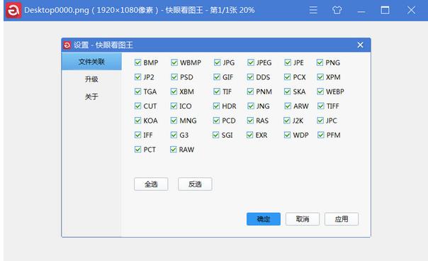The width and height of the screenshot is (428, 261).
Task: Disable the HDR association
Action: pyautogui.click(x=216, y=106)
